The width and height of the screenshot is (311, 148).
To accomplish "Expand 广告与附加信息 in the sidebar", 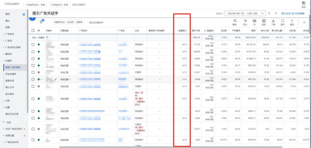I will tap(4, 48).
